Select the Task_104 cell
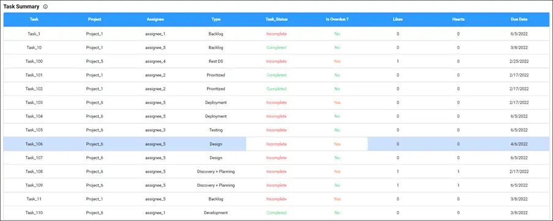Image resolution: width=553 pixels, height=221 pixels. tap(34, 116)
